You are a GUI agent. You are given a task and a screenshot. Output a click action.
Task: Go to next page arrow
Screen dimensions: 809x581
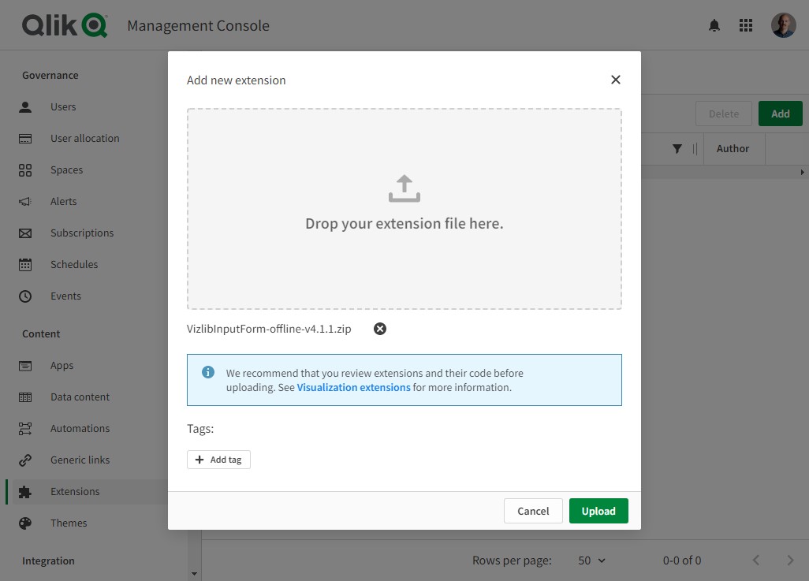(x=790, y=560)
